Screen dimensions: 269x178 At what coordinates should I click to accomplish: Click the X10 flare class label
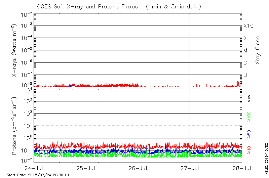point(248,26)
